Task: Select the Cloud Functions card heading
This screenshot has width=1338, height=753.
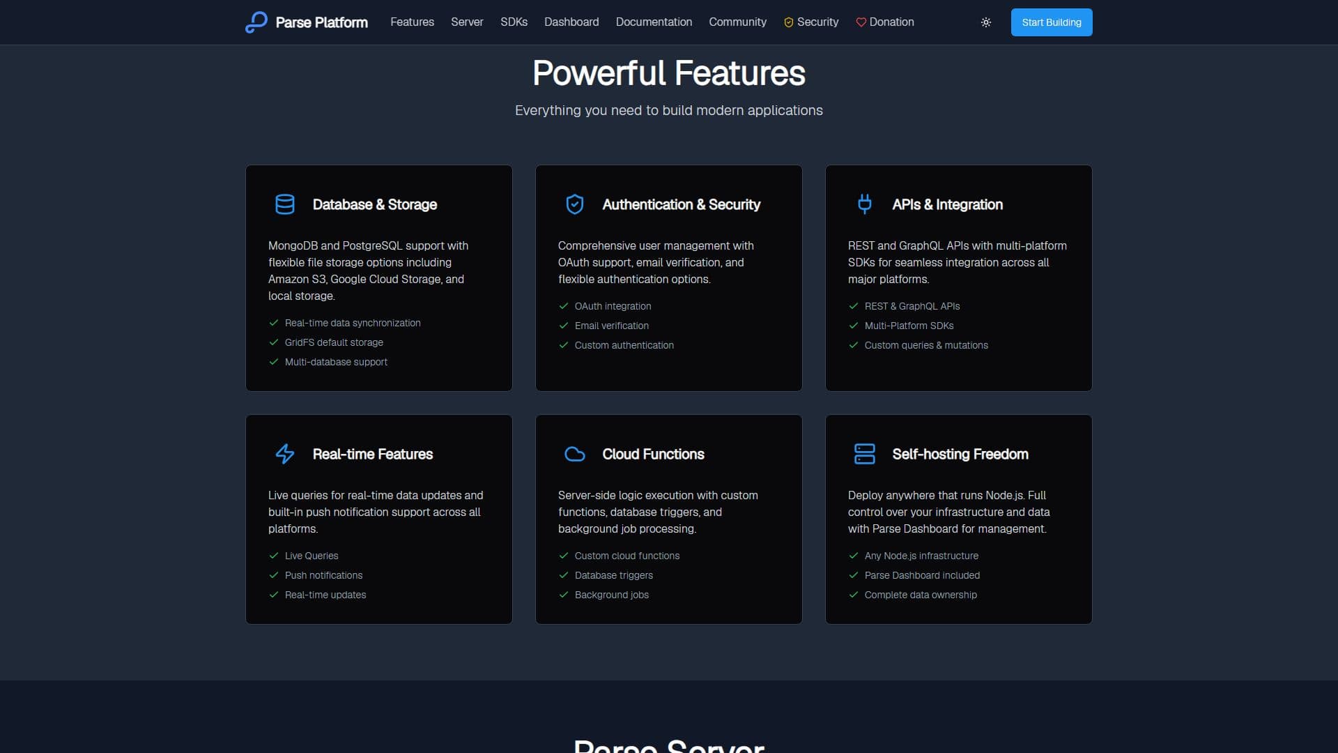Action: tap(653, 454)
